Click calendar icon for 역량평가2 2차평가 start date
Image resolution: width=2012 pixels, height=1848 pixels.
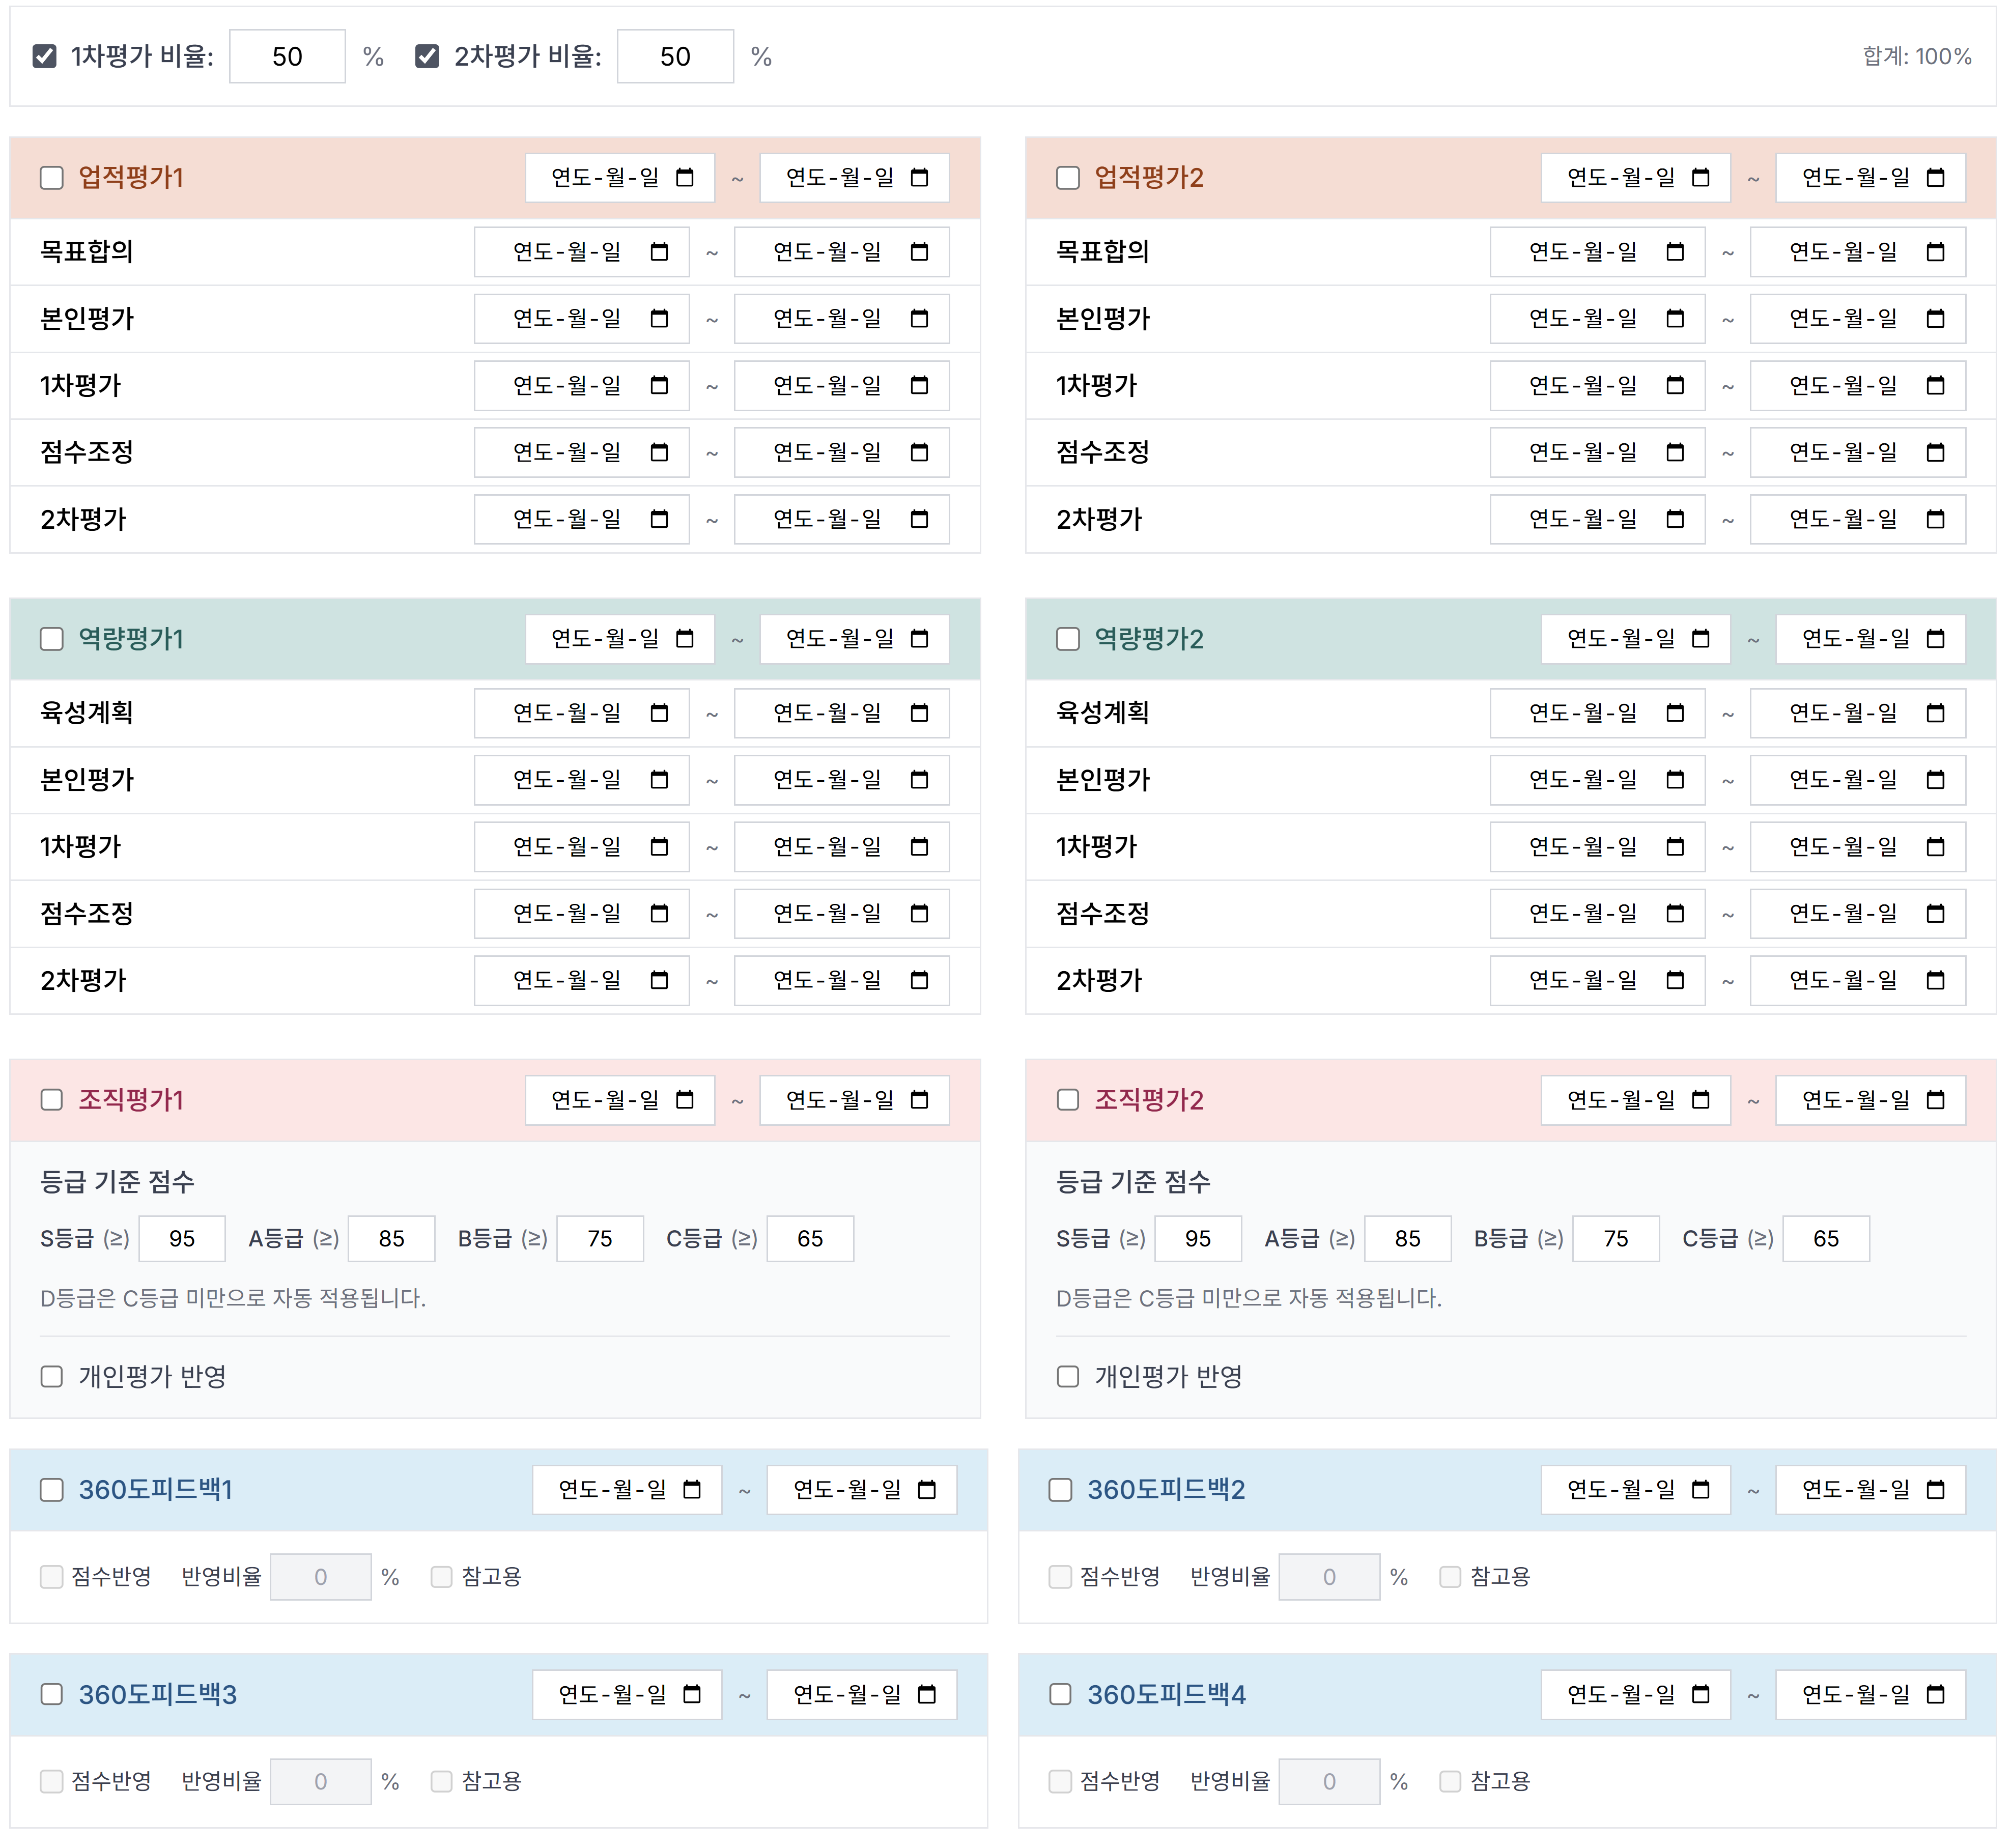(1675, 980)
